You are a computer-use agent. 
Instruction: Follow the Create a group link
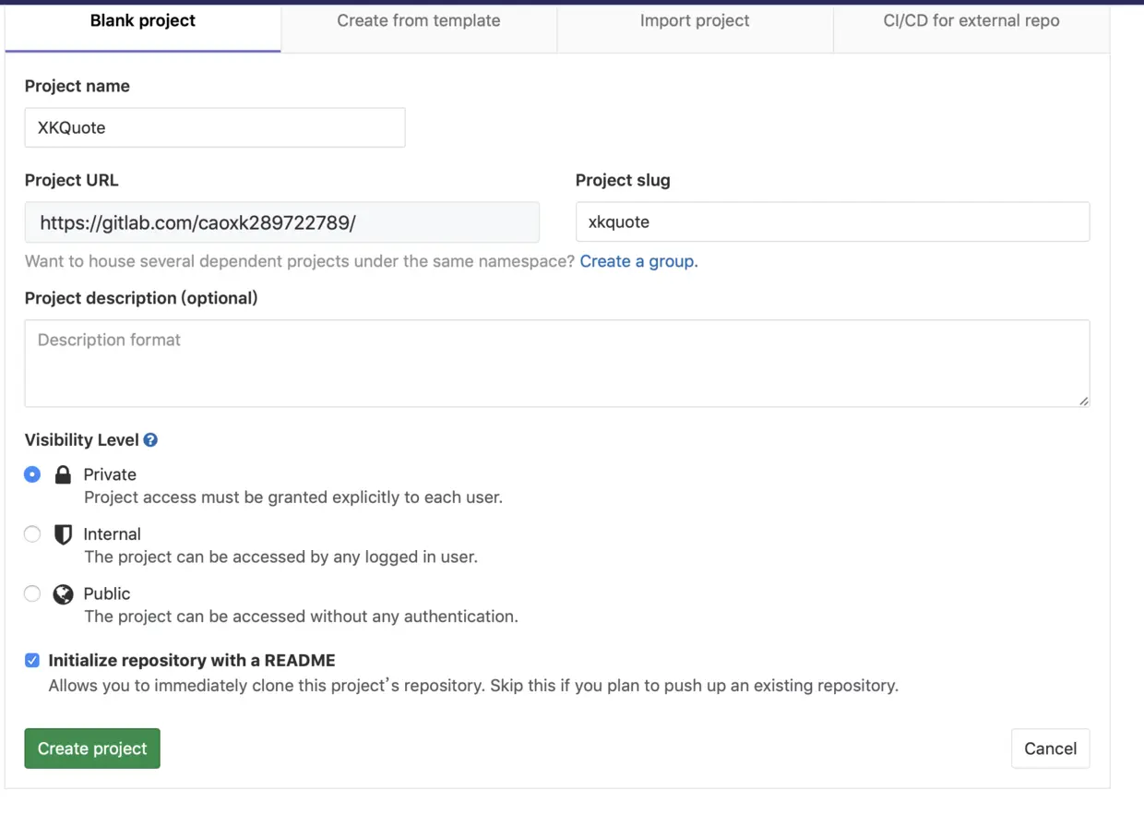click(638, 261)
